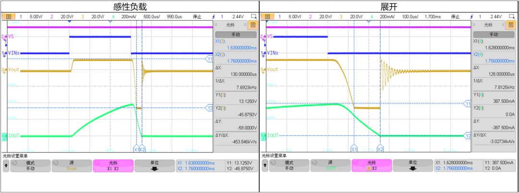This screenshot has height=193, width=519.
Task: Click the trigger edge icon in left scope header
Action: (214, 16)
